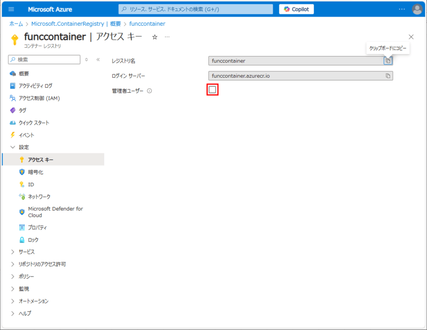
Task: Switch to クイック スタート
Action: 40,122
